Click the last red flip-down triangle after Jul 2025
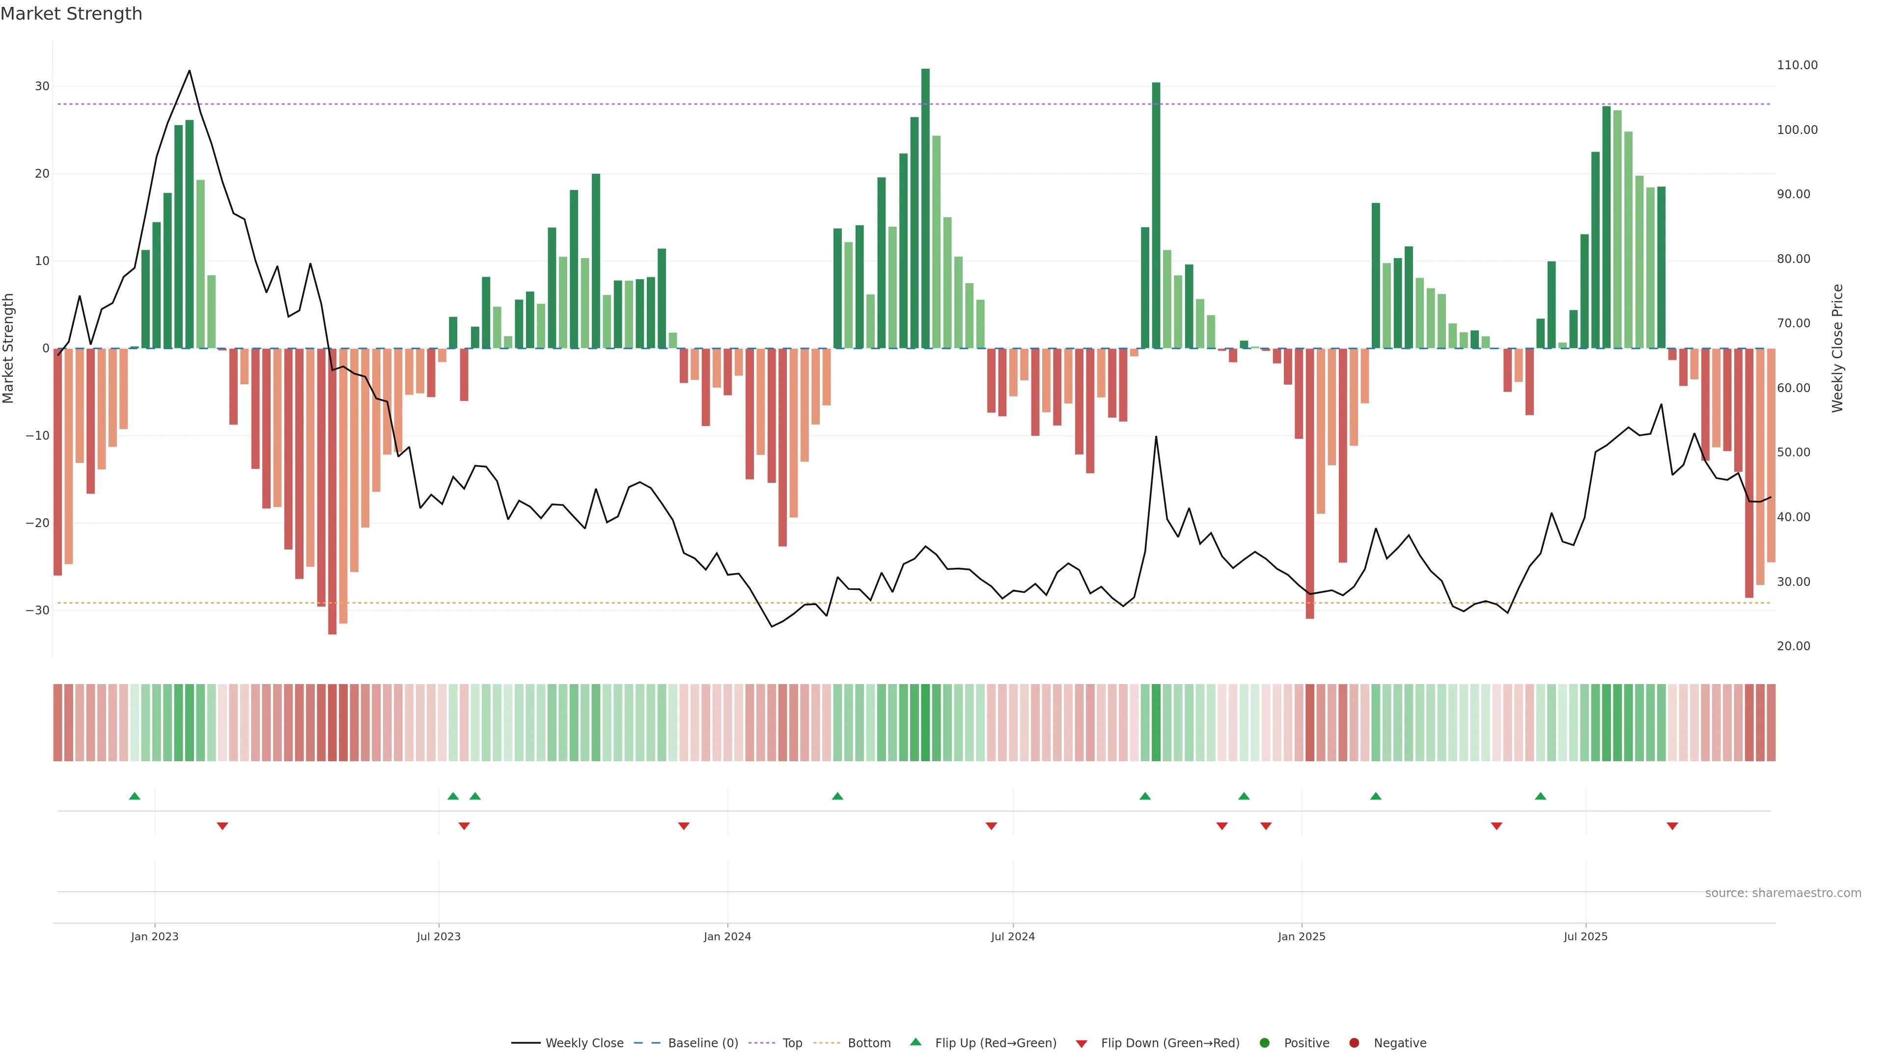Viewport: 1886px width, 1060px height. click(x=1672, y=826)
